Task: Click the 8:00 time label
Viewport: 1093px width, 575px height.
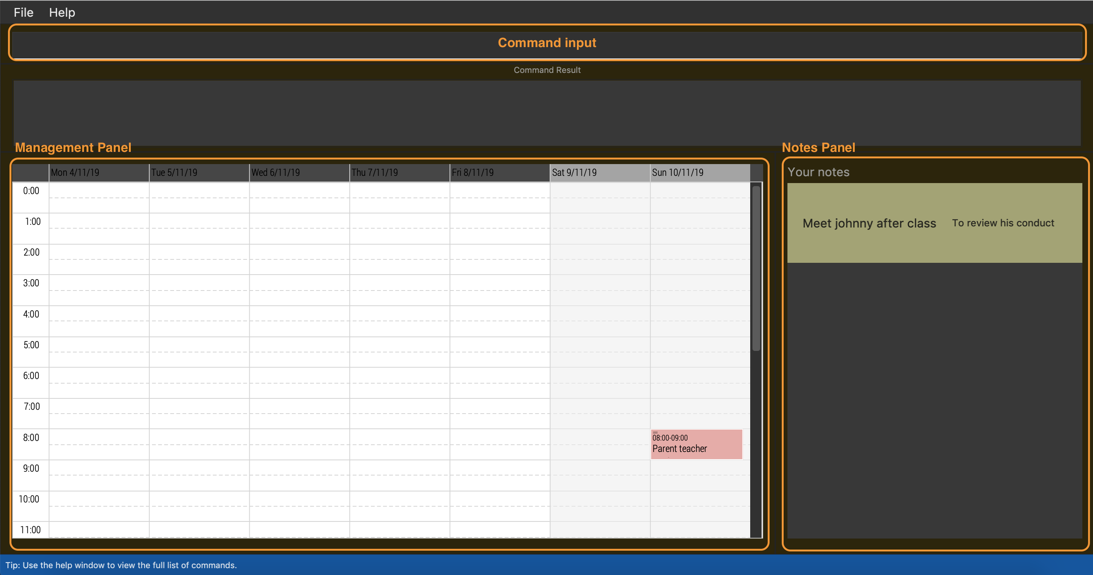Action: coord(31,438)
